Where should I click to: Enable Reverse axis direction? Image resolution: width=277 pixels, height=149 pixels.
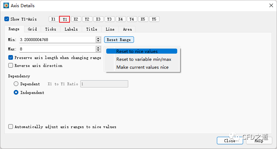10,65
